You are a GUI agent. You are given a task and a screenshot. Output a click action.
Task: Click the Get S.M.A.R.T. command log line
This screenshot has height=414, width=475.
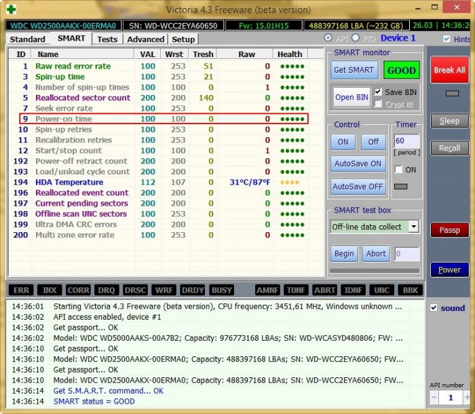click(x=108, y=391)
